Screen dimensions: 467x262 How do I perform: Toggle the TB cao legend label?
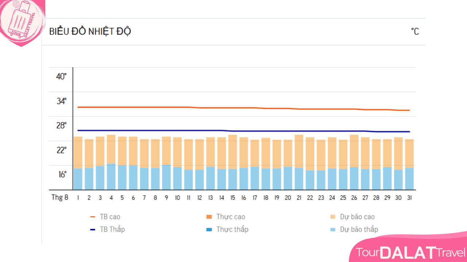pyautogui.click(x=110, y=217)
